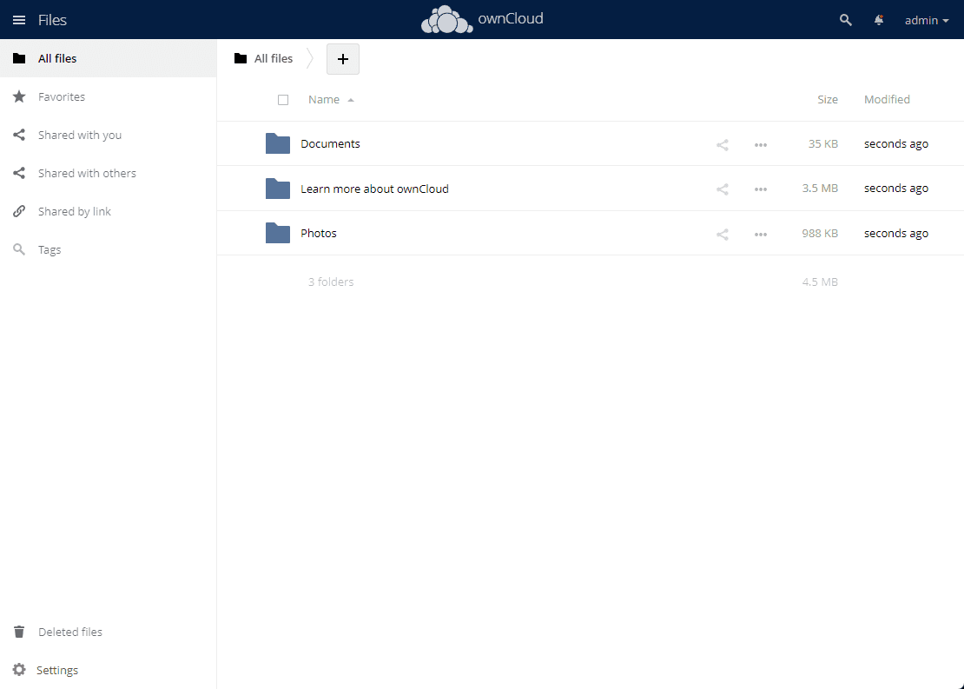Image resolution: width=964 pixels, height=689 pixels.
Task: Click the 988 KB size value
Action: (x=820, y=233)
